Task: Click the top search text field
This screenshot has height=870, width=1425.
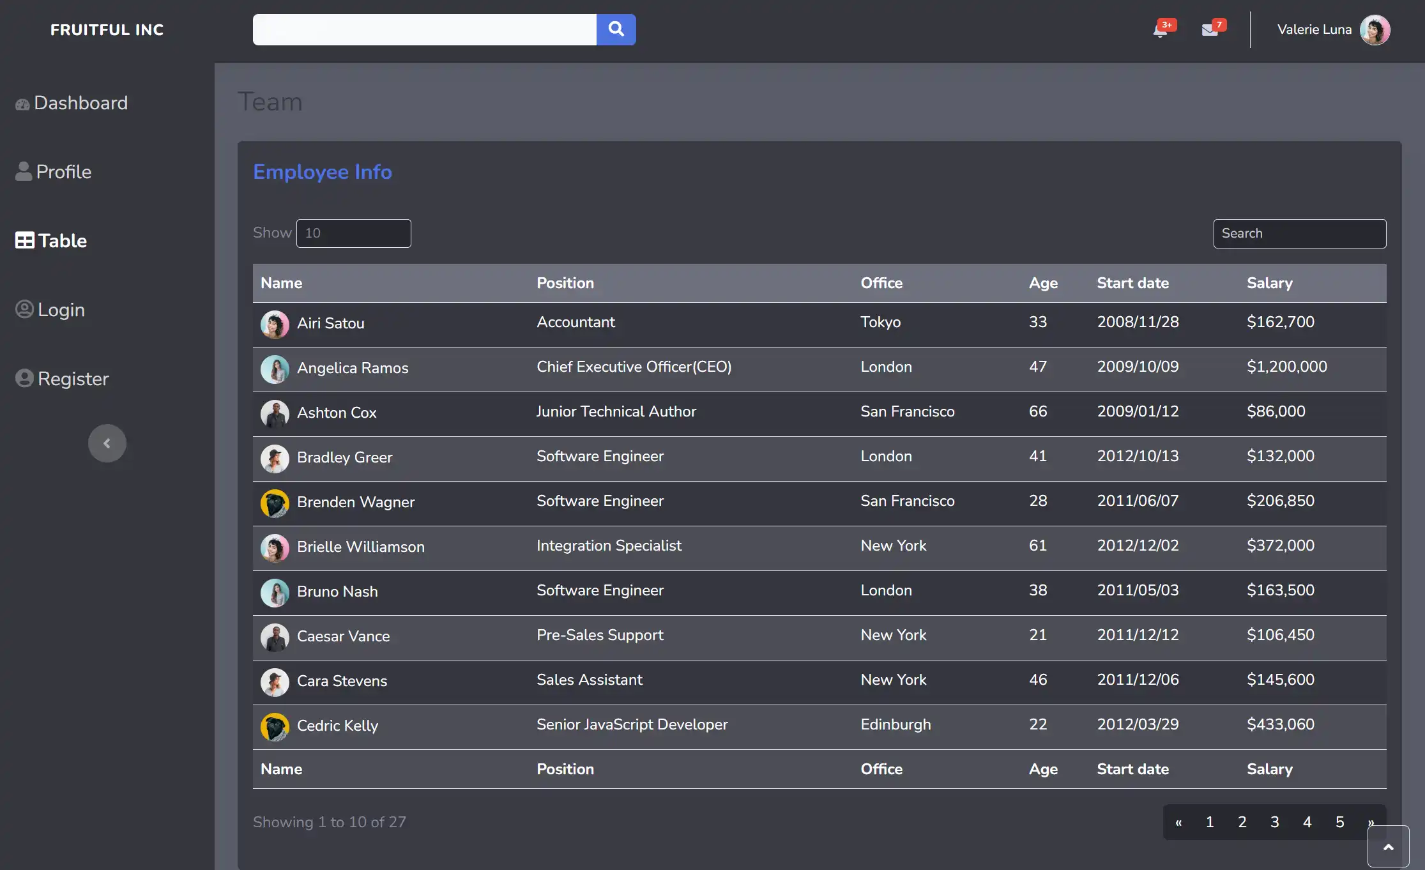Action: point(424,29)
